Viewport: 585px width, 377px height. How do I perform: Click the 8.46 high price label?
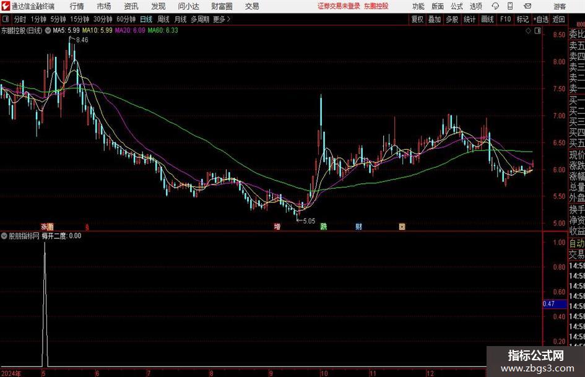pos(82,40)
